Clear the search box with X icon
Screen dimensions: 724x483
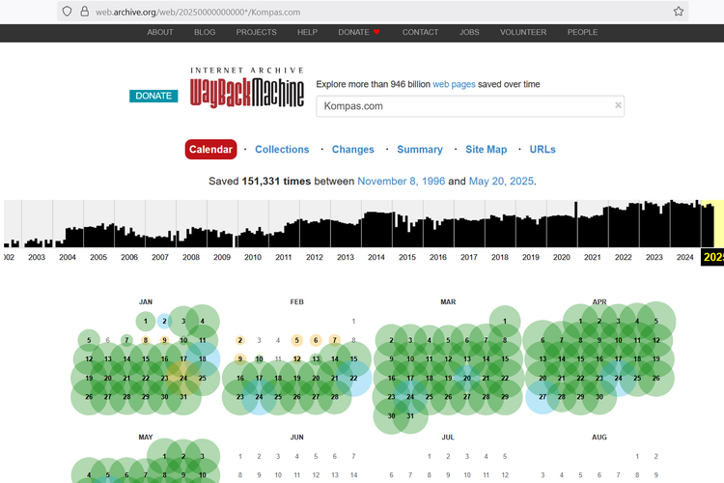pos(618,105)
